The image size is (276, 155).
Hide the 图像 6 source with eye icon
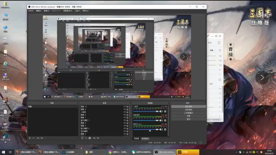click(125, 123)
